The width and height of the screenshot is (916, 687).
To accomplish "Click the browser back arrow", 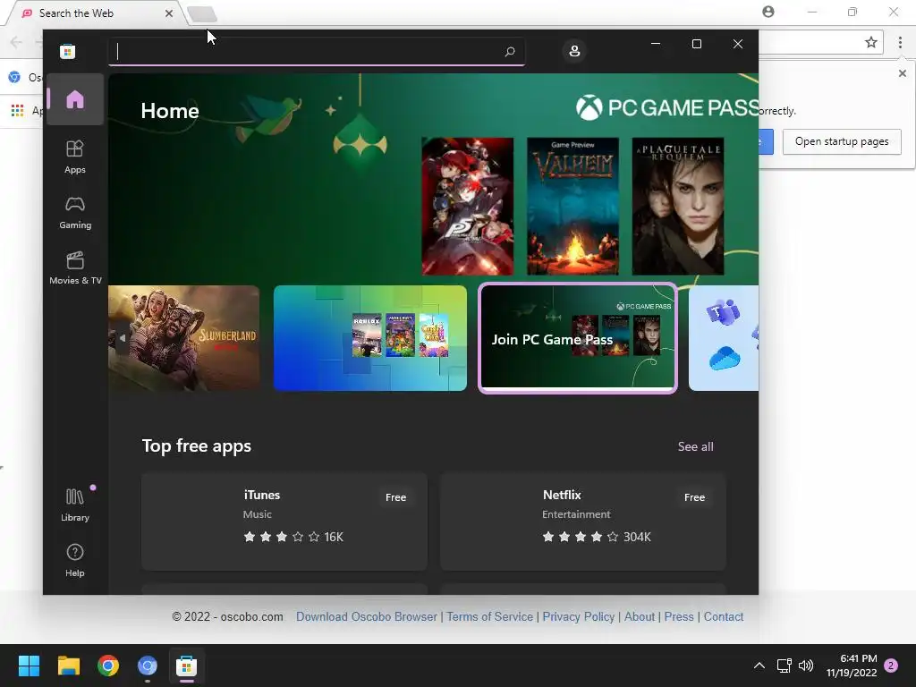I will coord(16,42).
